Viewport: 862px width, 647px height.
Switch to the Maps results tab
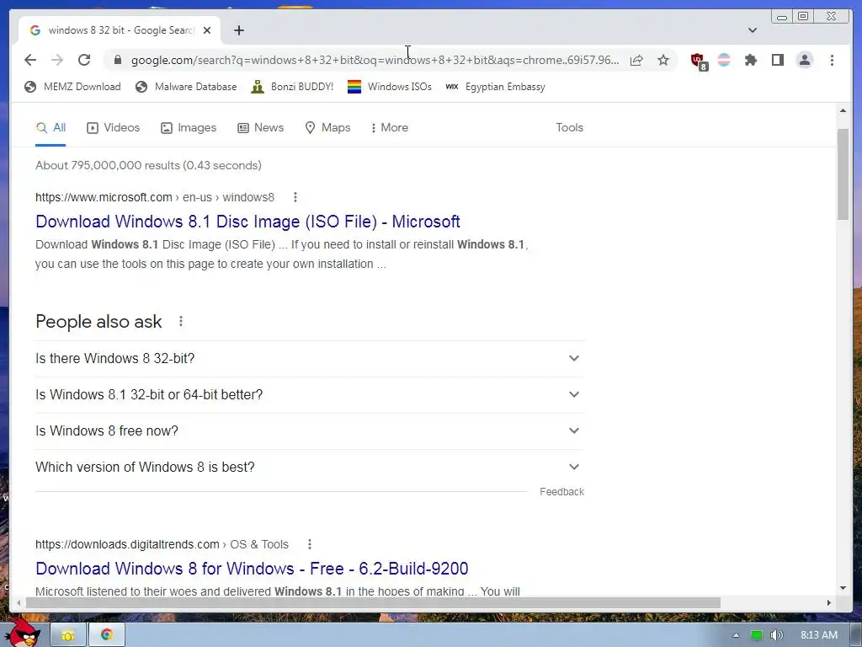coord(327,128)
